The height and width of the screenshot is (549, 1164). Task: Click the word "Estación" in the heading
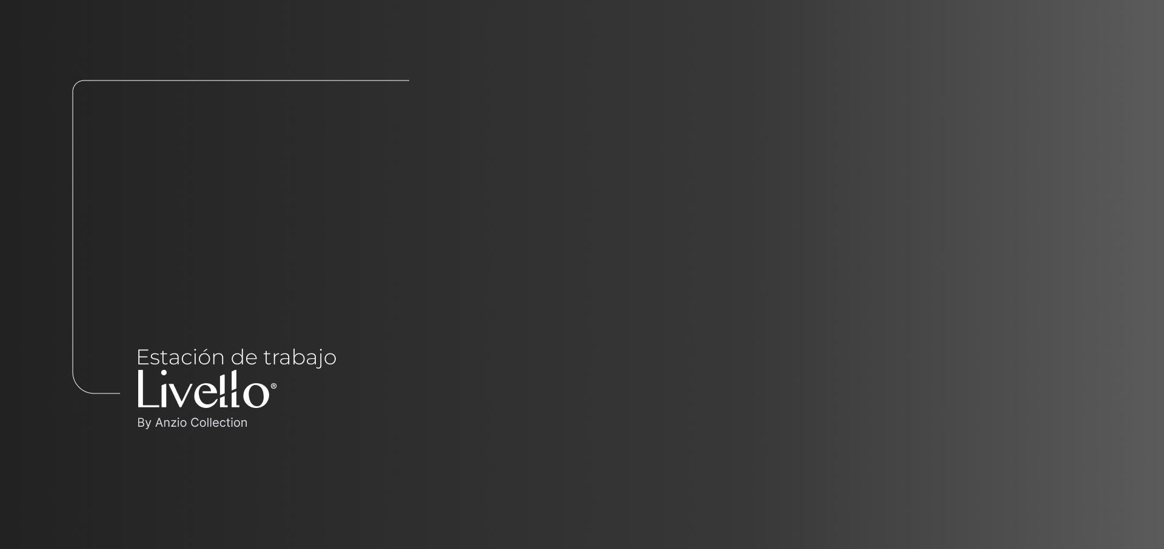pos(181,357)
